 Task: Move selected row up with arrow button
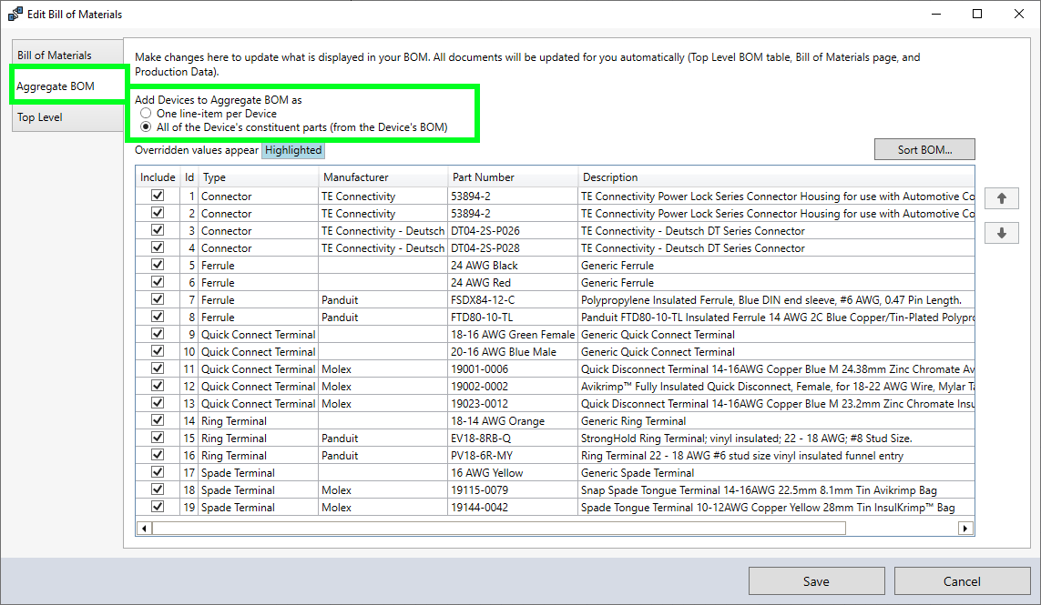click(x=1002, y=198)
